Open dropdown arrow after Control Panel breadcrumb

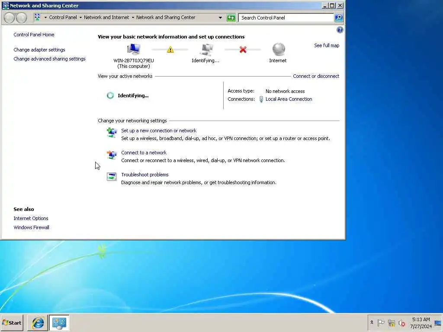coord(80,17)
